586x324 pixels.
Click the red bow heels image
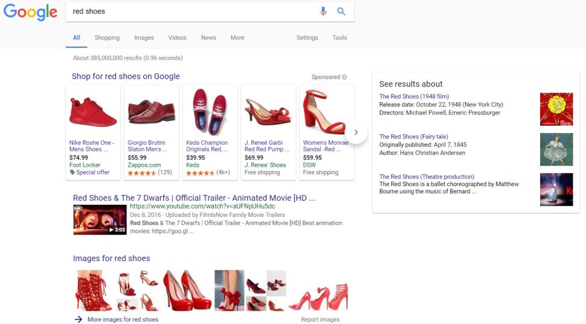pyautogui.click(x=230, y=291)
